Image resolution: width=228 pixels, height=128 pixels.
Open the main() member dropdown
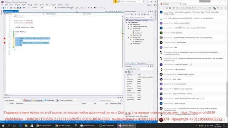tap(104, 14)
